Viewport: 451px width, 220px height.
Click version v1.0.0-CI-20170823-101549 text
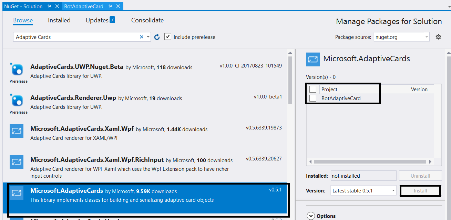[x=250, y=66]
